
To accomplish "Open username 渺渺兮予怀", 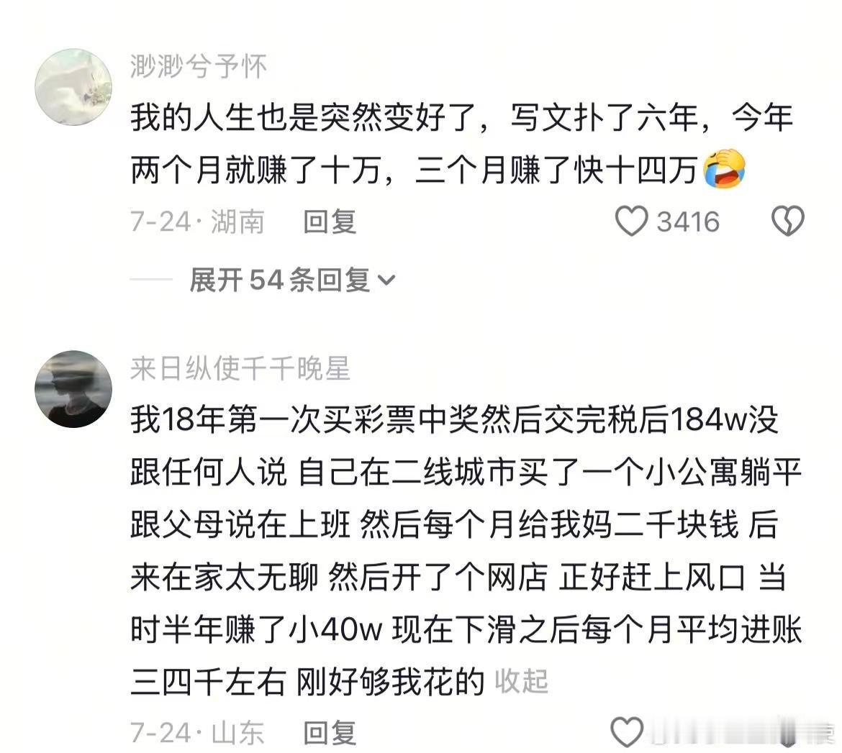I will 199,67.
